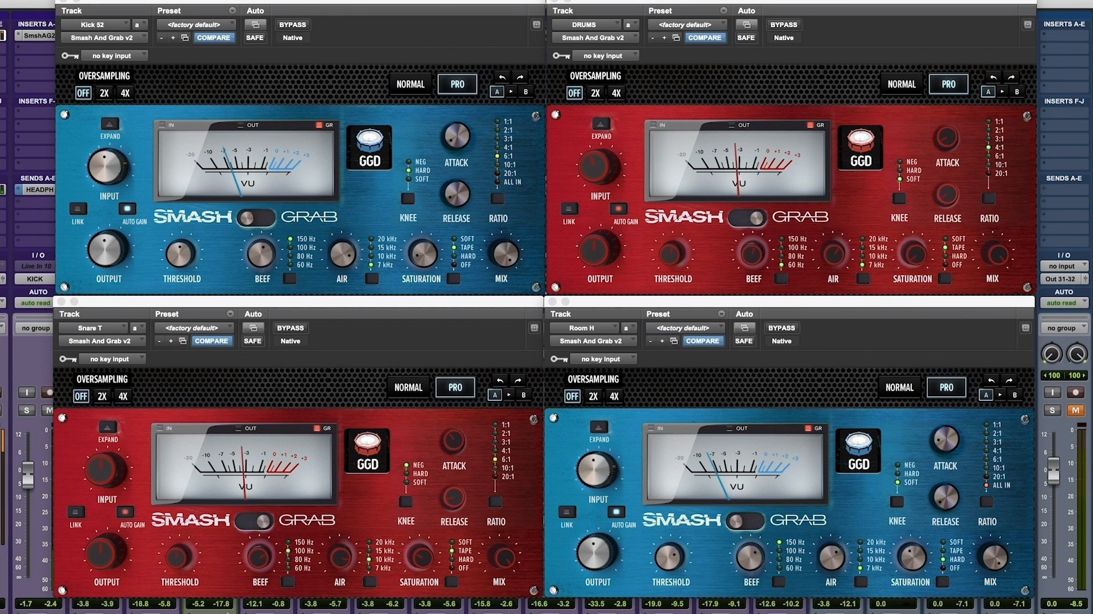Click undo arrow in DRUMS plugin

click(993, 77)
